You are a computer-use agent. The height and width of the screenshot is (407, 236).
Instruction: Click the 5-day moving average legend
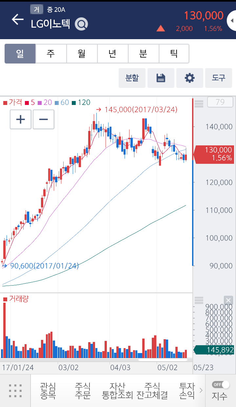(x=30, y=103)
